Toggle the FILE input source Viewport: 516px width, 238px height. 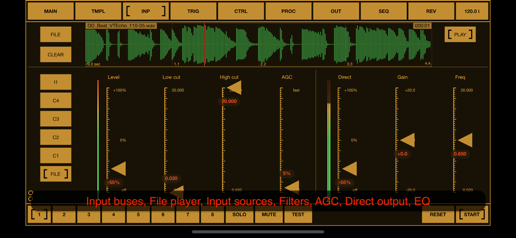[x=55, y=174]
